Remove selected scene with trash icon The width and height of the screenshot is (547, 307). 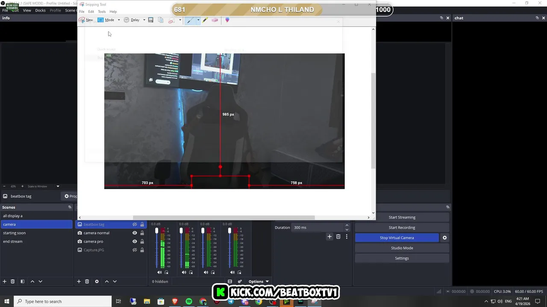tap(13, 281)
